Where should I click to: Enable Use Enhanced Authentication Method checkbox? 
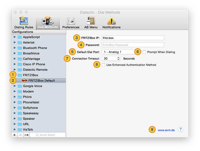point(103,65)
